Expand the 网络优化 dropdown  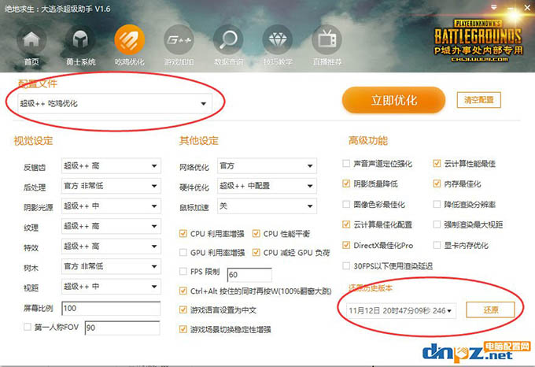267,166
